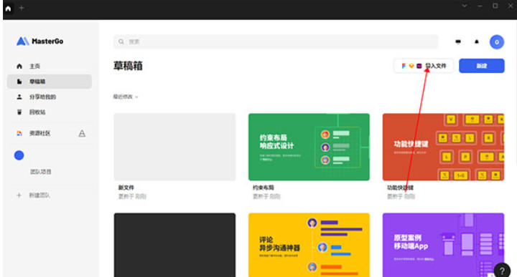Click 新建团队 to create a team
This screenshot has height=277, width=517.
tap(39, 195)
